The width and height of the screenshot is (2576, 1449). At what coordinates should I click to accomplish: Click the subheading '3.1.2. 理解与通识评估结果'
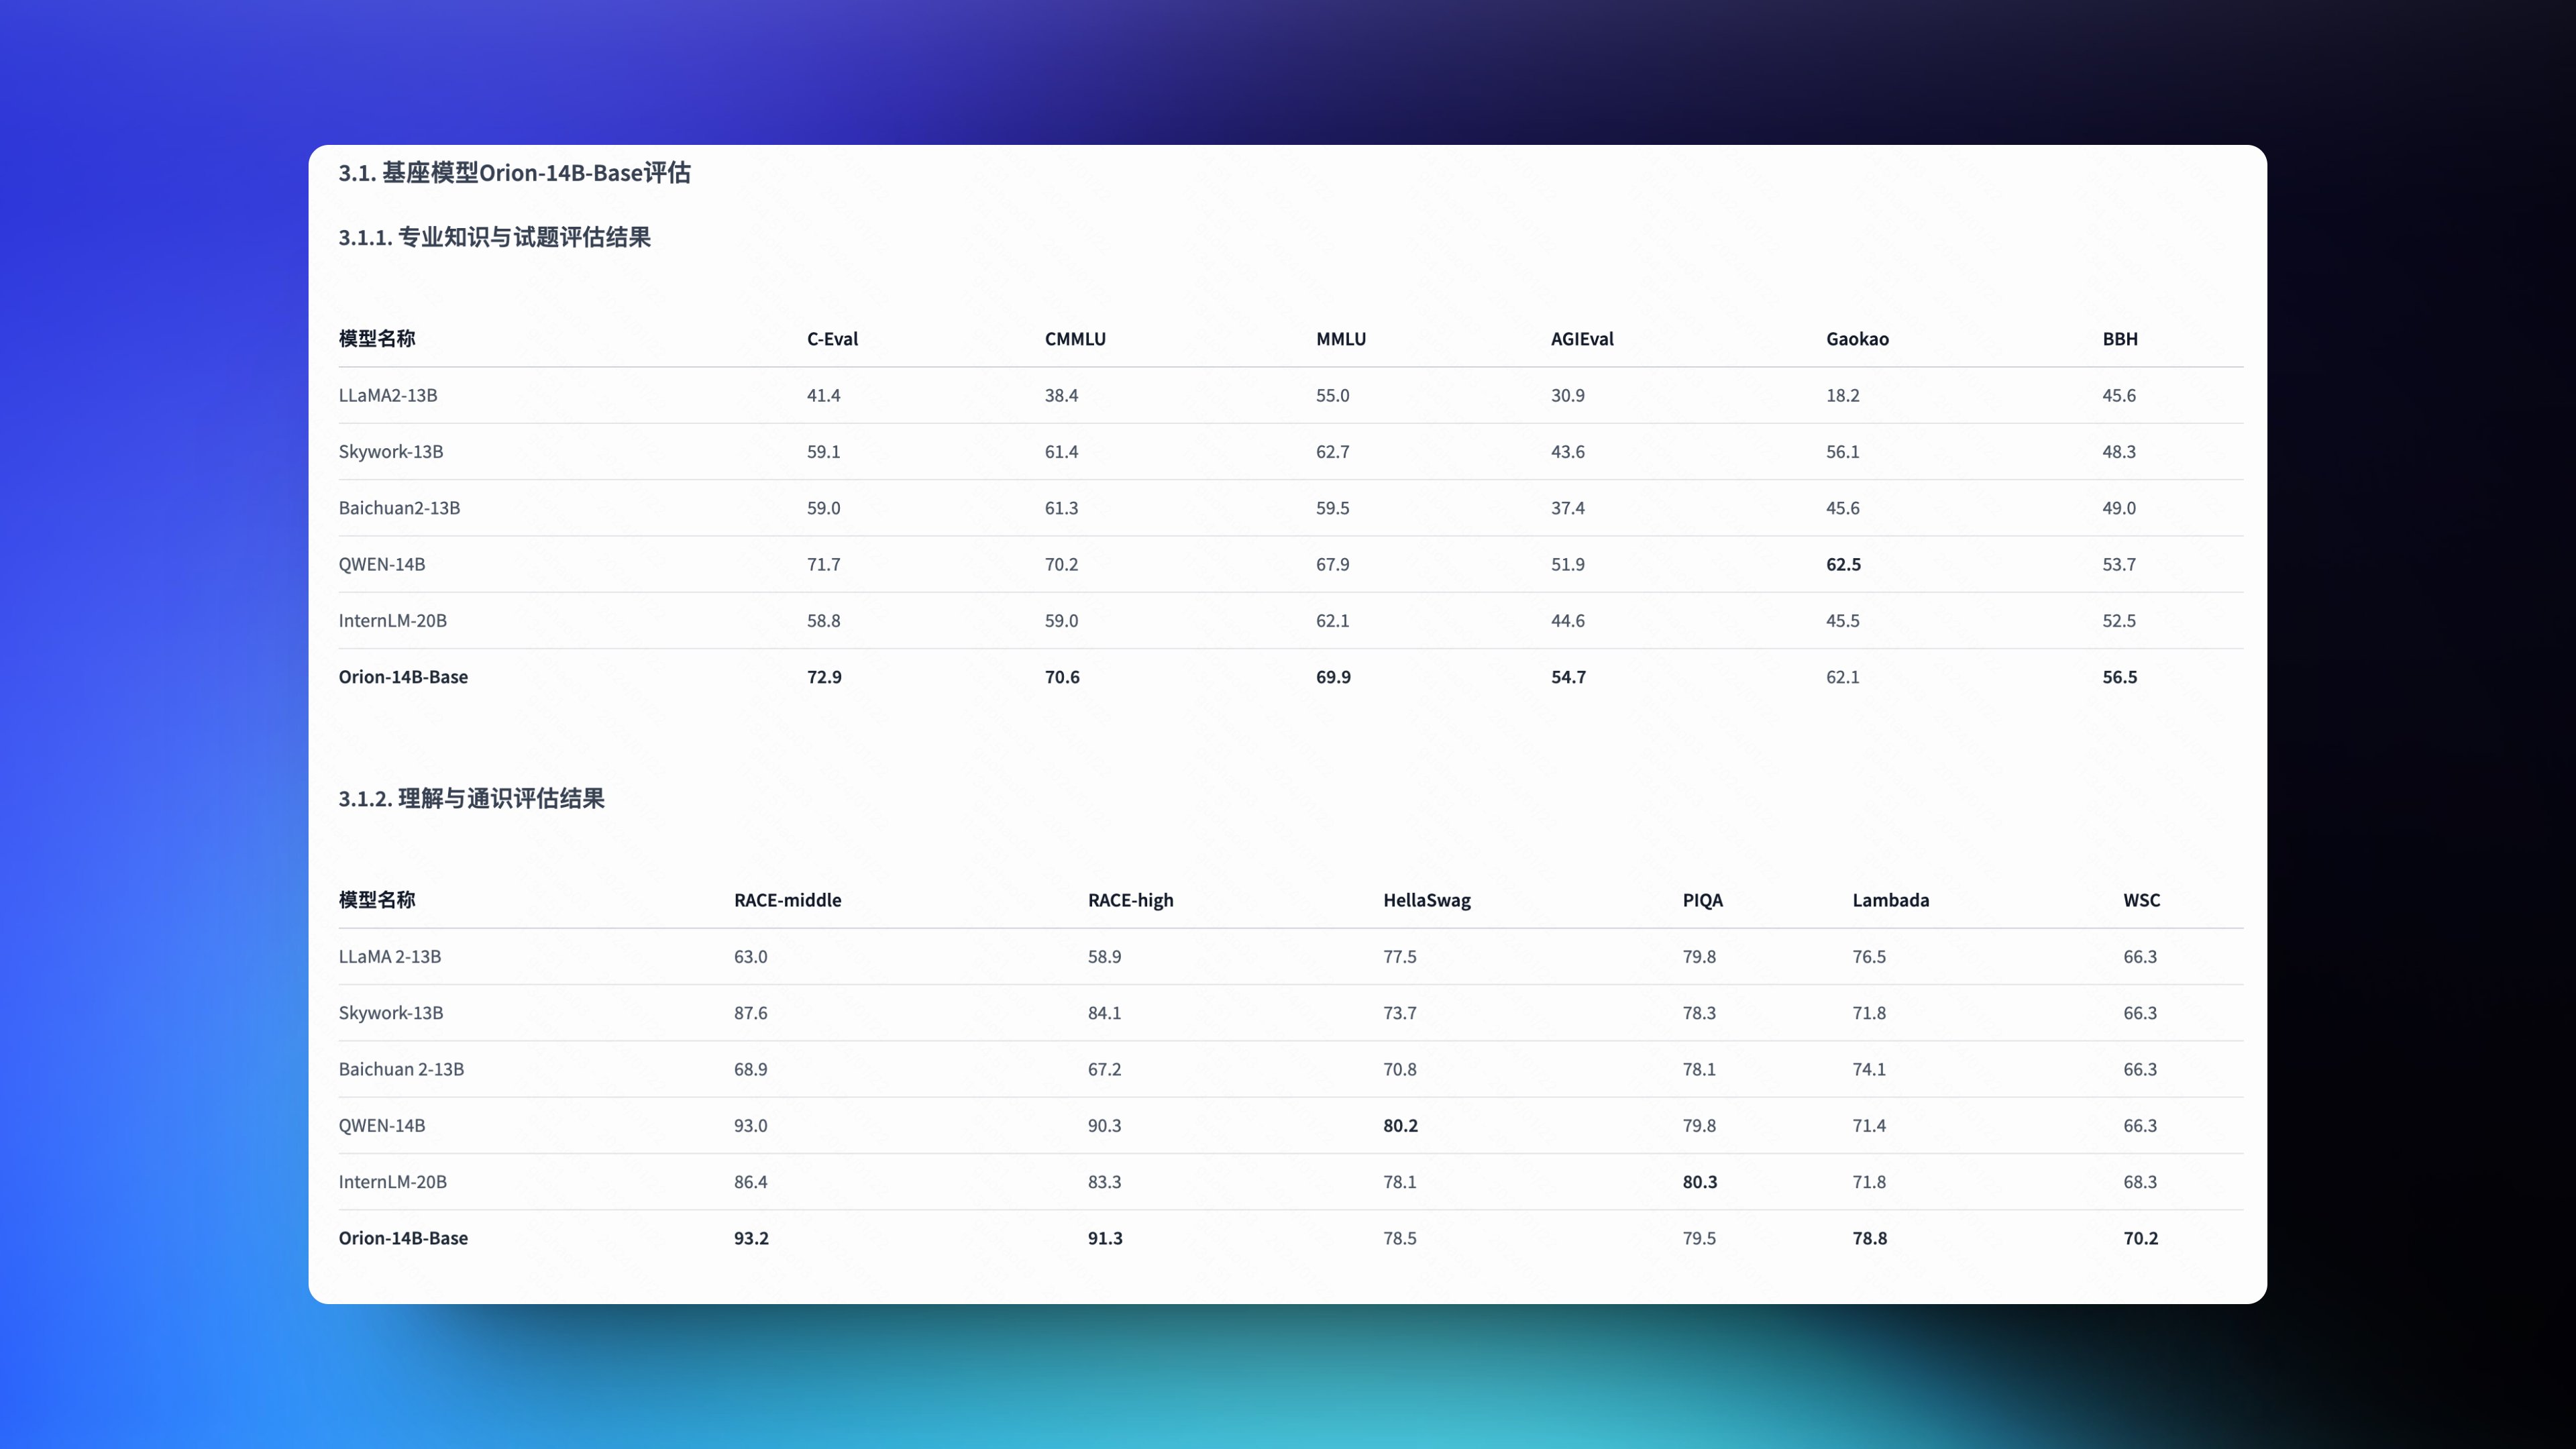pos(471,798)
